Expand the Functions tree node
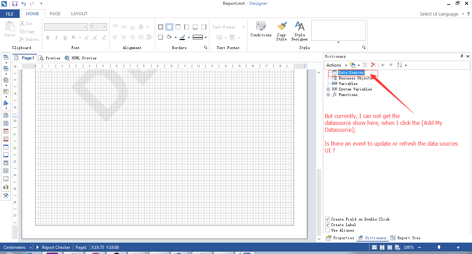472x254 pixels. pyautogui.click(x=328, y=95)
